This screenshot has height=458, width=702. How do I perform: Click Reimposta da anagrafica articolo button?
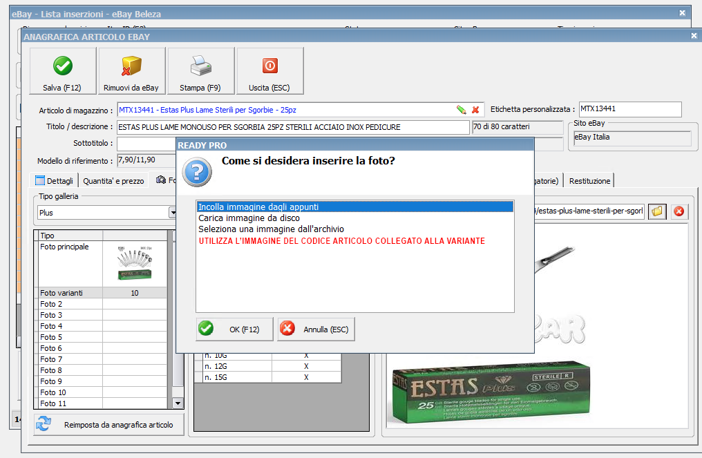click(x=108, y=424)
